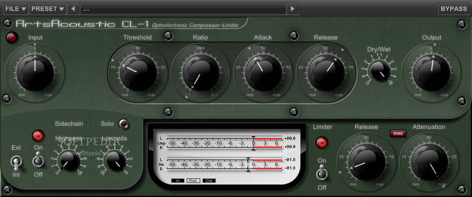The width and height of the screenshot is (472, 197).
Task: Click the Input knob
Action: (x=35, y=72)
